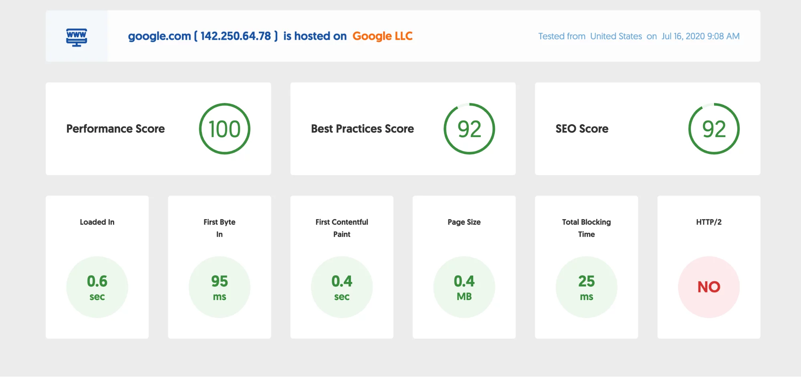Screen dimensions: 801x377
Task: Click the google.com domain and IP text
Action: click(x=203, y=36)
